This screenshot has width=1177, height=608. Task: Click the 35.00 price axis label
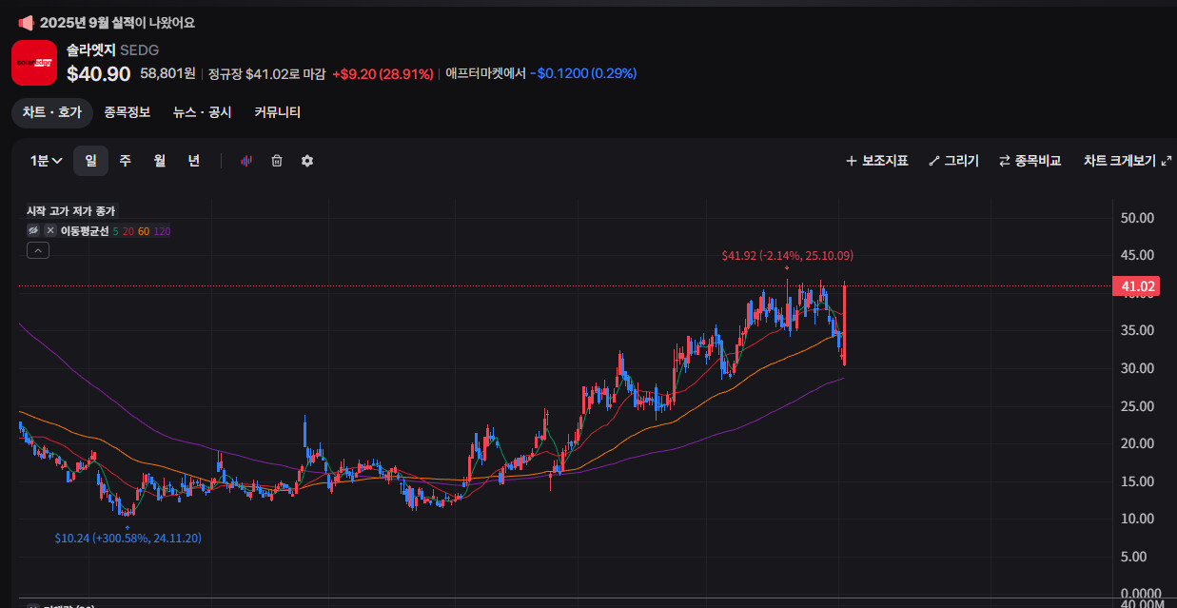pyautogui.click(x=1137, y=330)
